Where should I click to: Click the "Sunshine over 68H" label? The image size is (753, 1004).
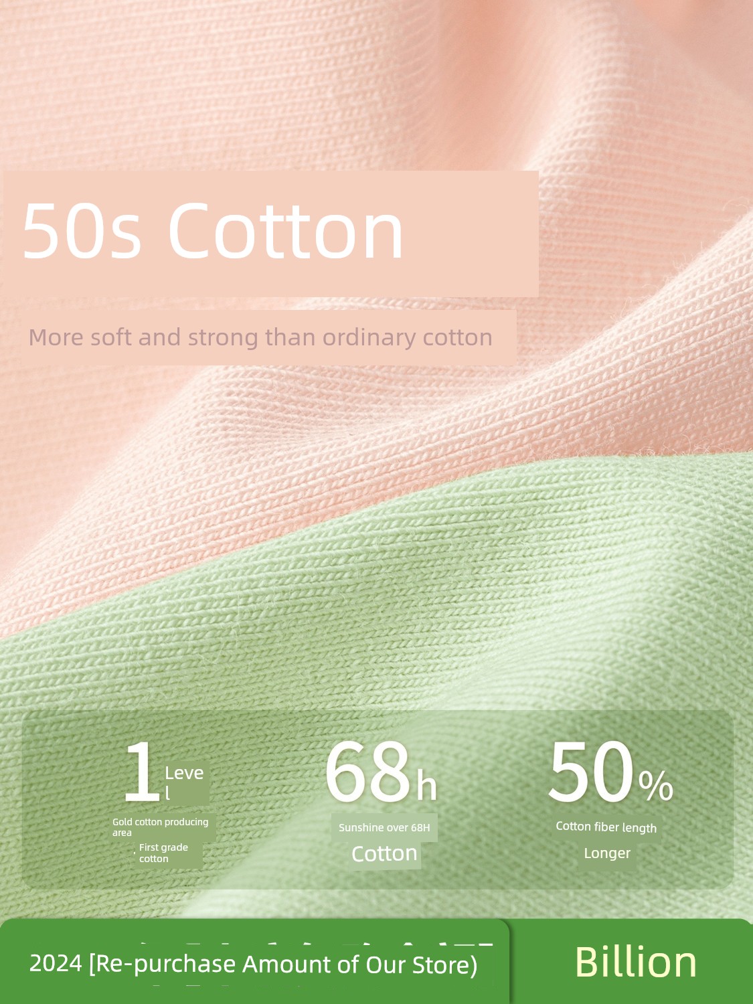[x=384, y=828]
